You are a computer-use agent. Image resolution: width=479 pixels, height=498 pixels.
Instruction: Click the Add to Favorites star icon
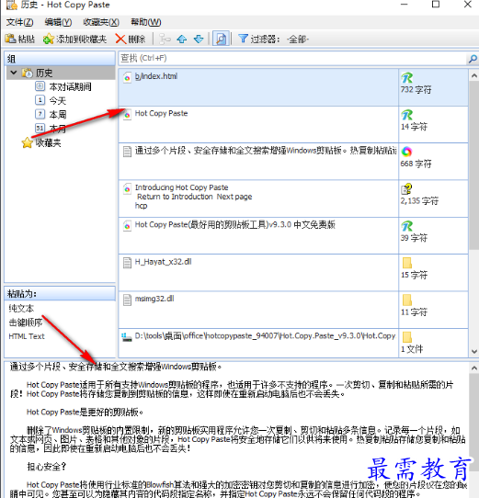click(x=49, y=40)
